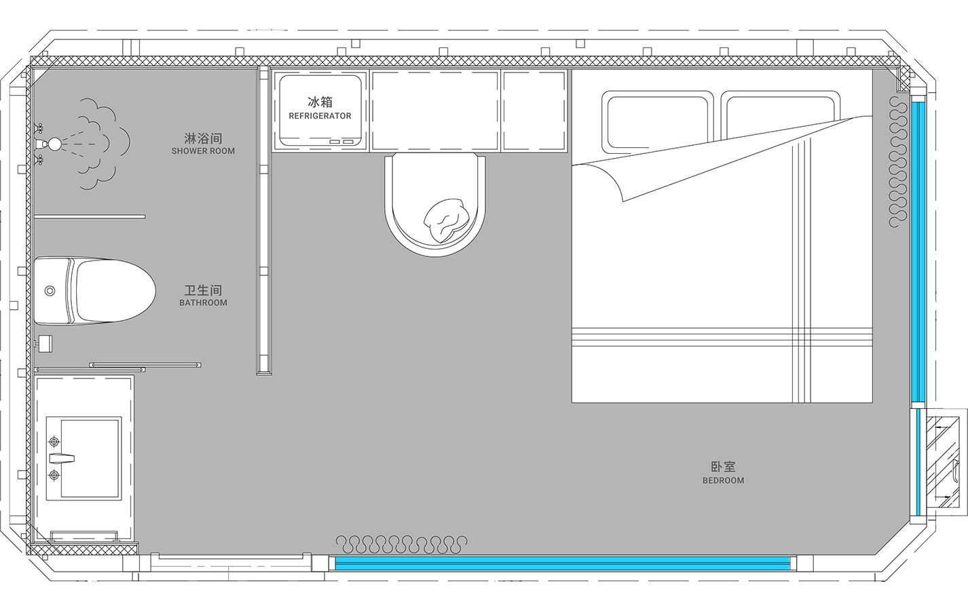Select the refrigerator unit
968x611 pixels.
tap(320, 111)
